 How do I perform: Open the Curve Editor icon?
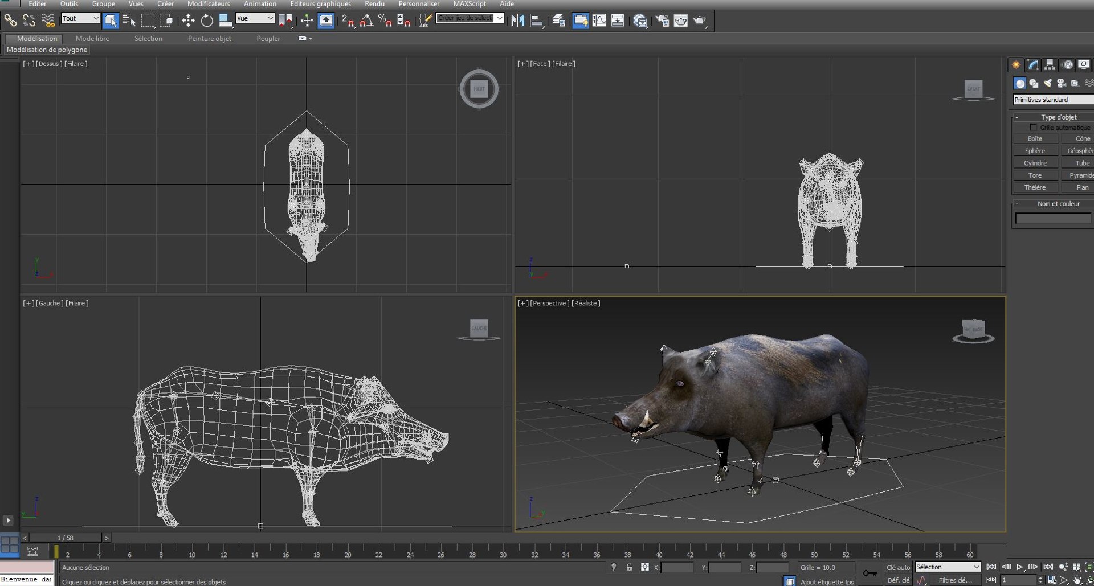point(599,21)
